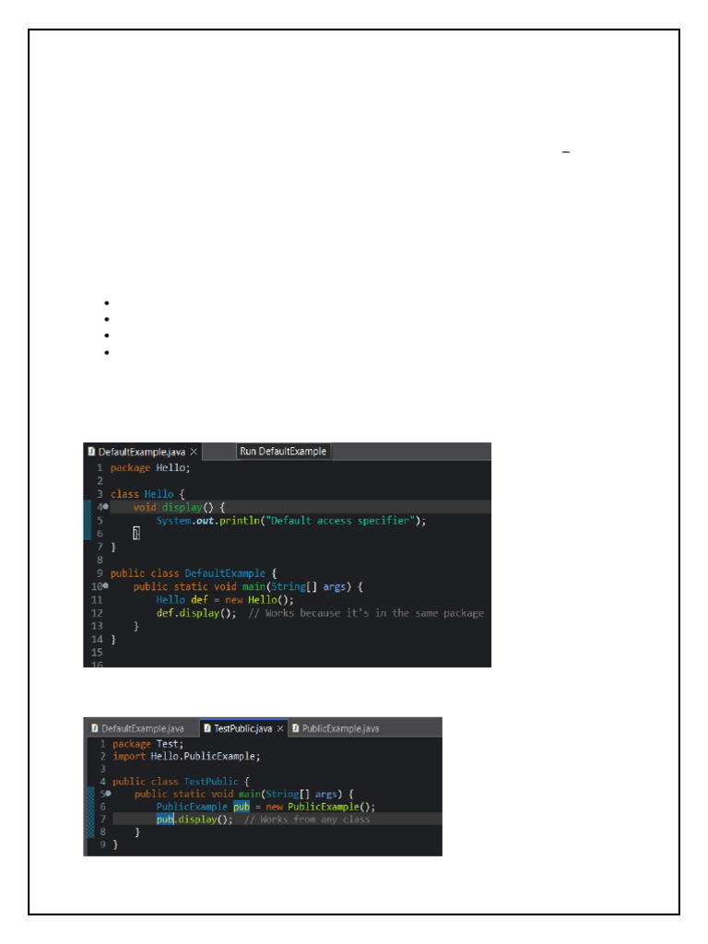Click the 'pub.display();' statement
This screenshot has height=944, width=708.
195,820
